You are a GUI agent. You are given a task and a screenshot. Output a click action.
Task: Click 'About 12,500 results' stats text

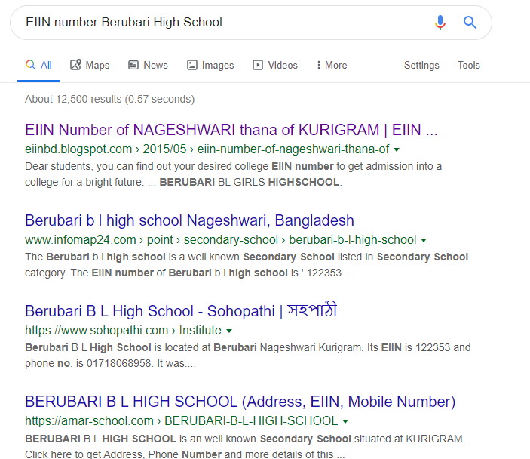click(109, 99)
